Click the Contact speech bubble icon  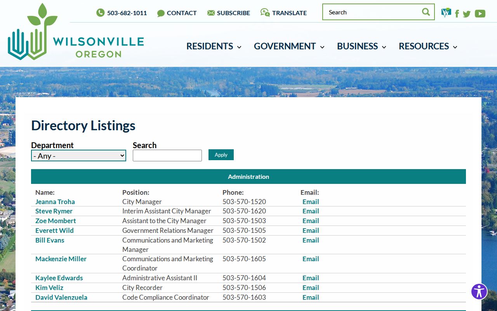161,13
